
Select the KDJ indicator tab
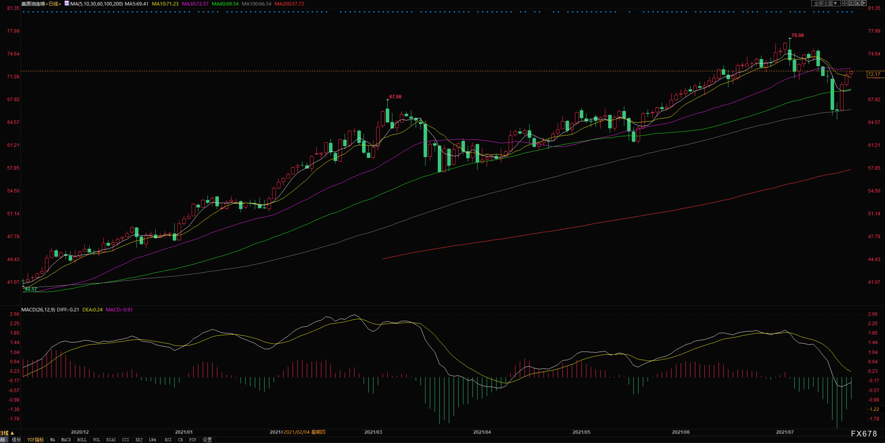pyautogui.click(x=139, y=440)
